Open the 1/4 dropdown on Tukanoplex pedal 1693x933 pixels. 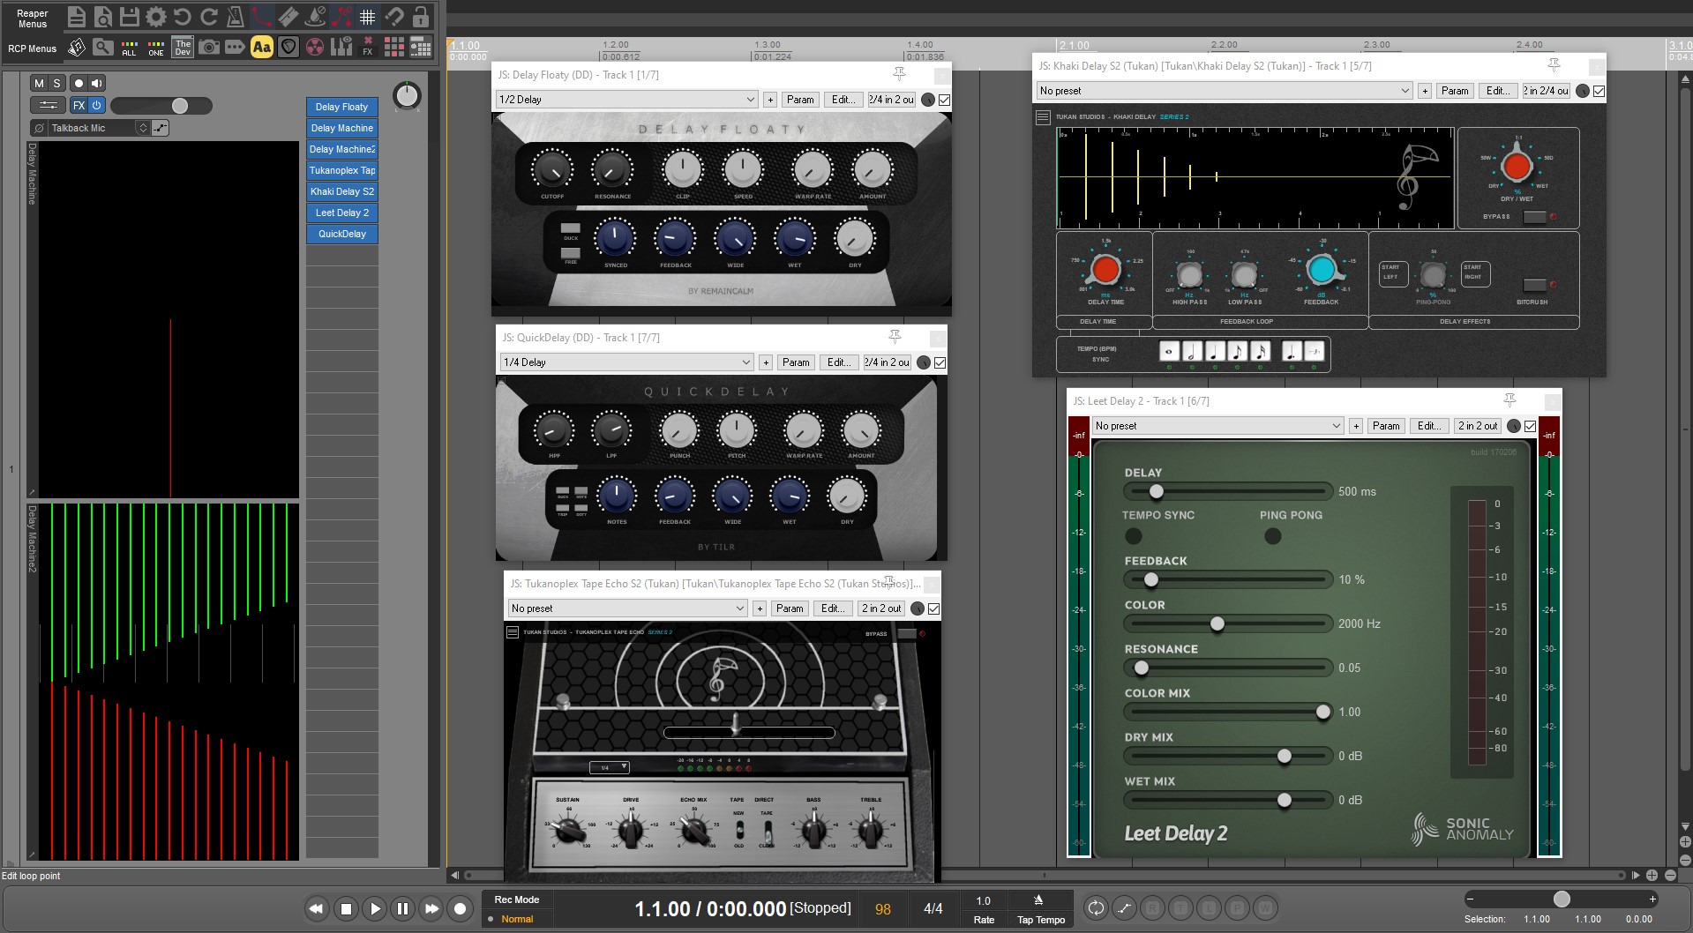[610, 767]
